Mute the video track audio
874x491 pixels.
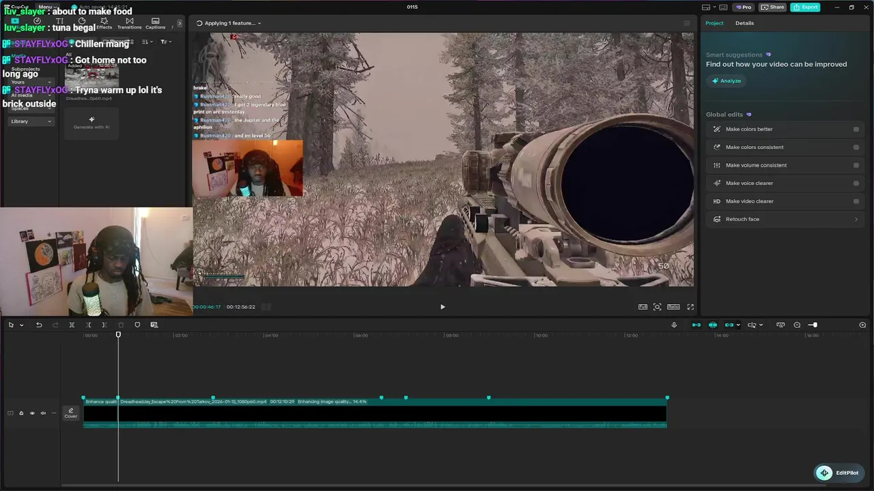point(43,413)
